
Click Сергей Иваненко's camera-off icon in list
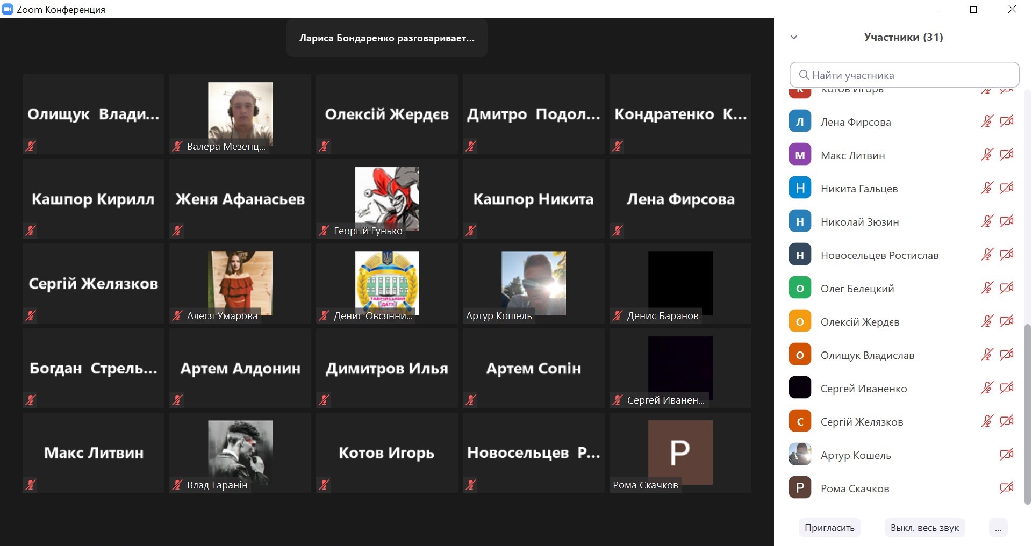1007,388
